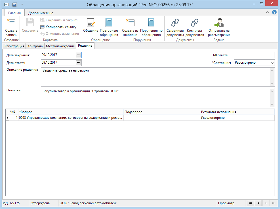Image resolution: width=280 pixels, height=209 pixels.
Task: Switch to the Дополнительно ribbon tab
Action: pyautogui.click(x=41, y=13)
